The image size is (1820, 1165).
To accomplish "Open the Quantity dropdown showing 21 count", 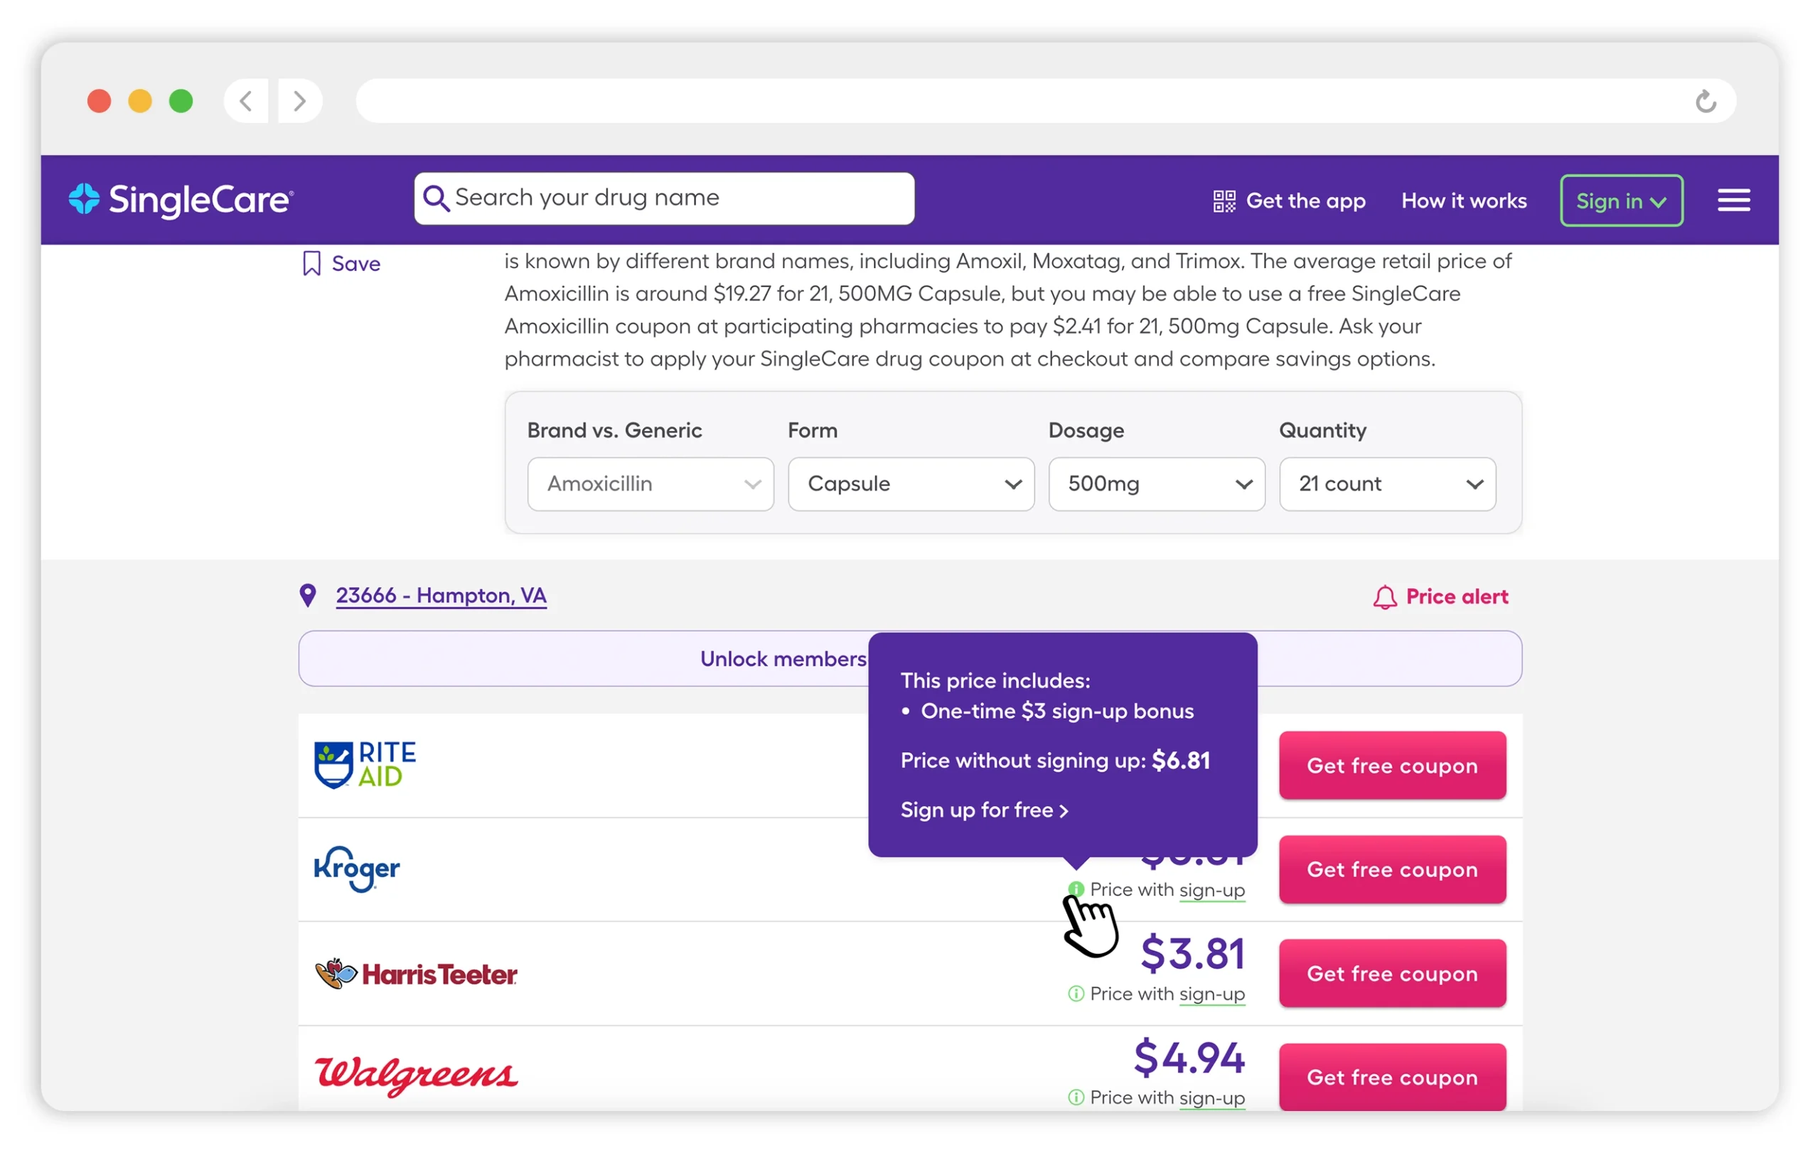I will pos(1386,484).
